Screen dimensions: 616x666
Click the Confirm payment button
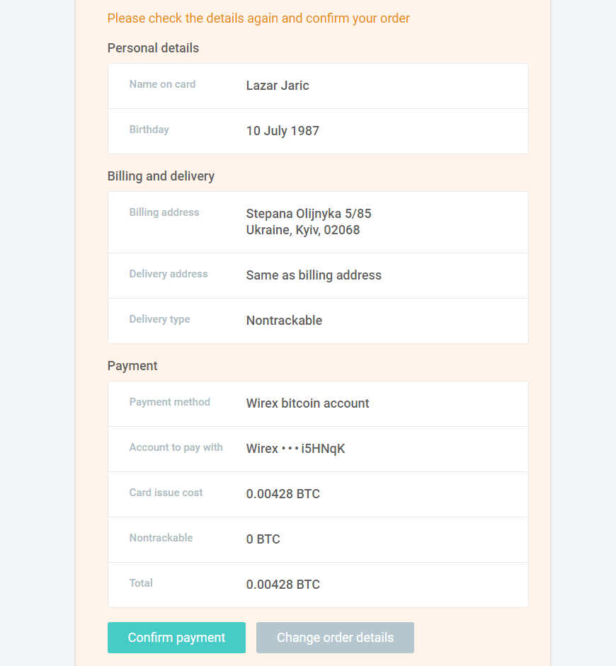(176, 638)
